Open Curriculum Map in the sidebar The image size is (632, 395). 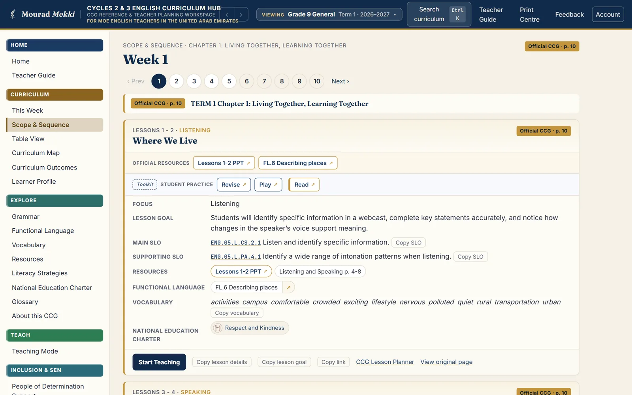(36, 153)
